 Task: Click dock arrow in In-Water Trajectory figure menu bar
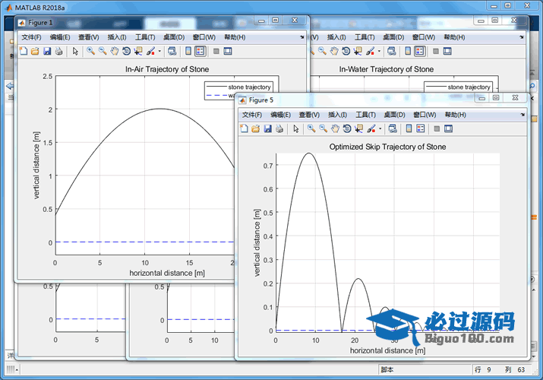[522, 37]
